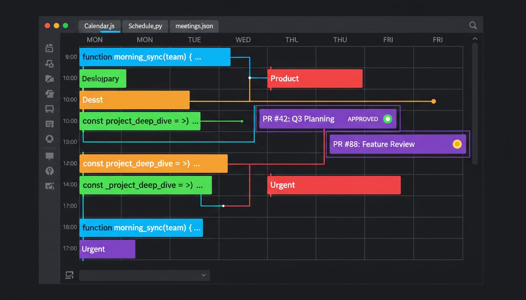
Task: Select the folder edit icon in sidebar
Action: click(x=49, y=79)
